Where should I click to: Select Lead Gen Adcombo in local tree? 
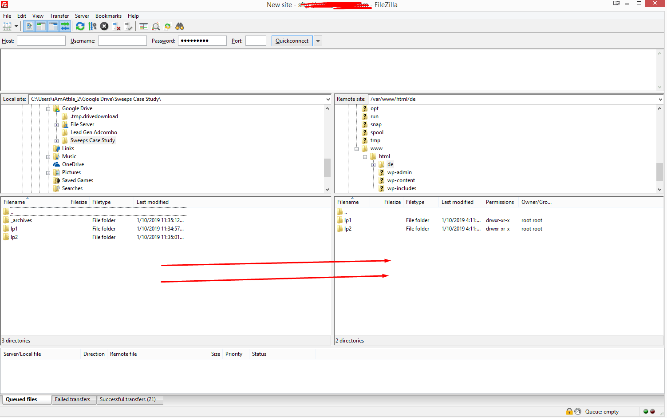tap(94, 132)
